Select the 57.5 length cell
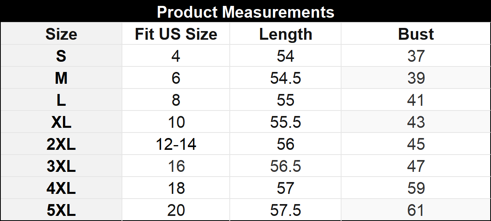 285,210
